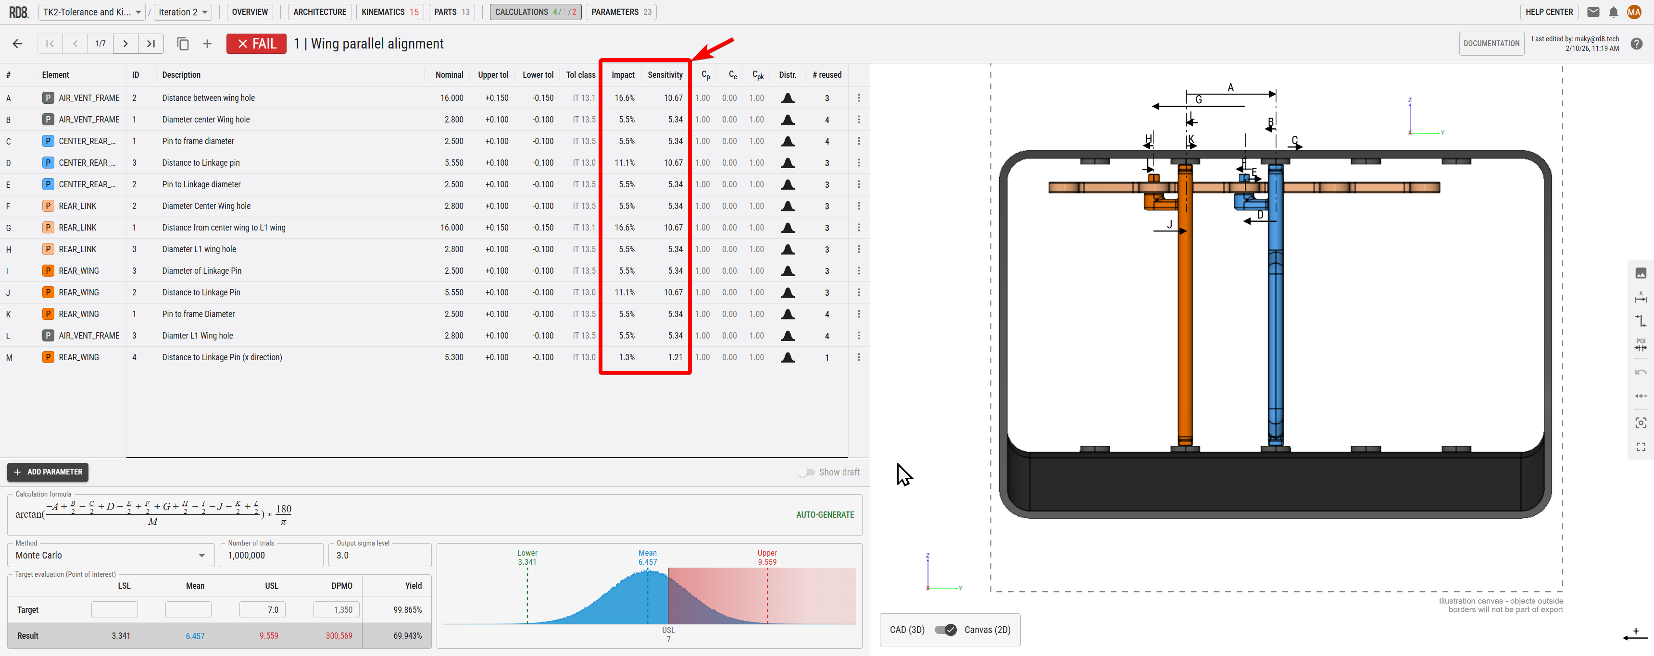Duplicate calculation using the copy icon
The height and width of the screenshot is (656, 1654).
(182, 43)
